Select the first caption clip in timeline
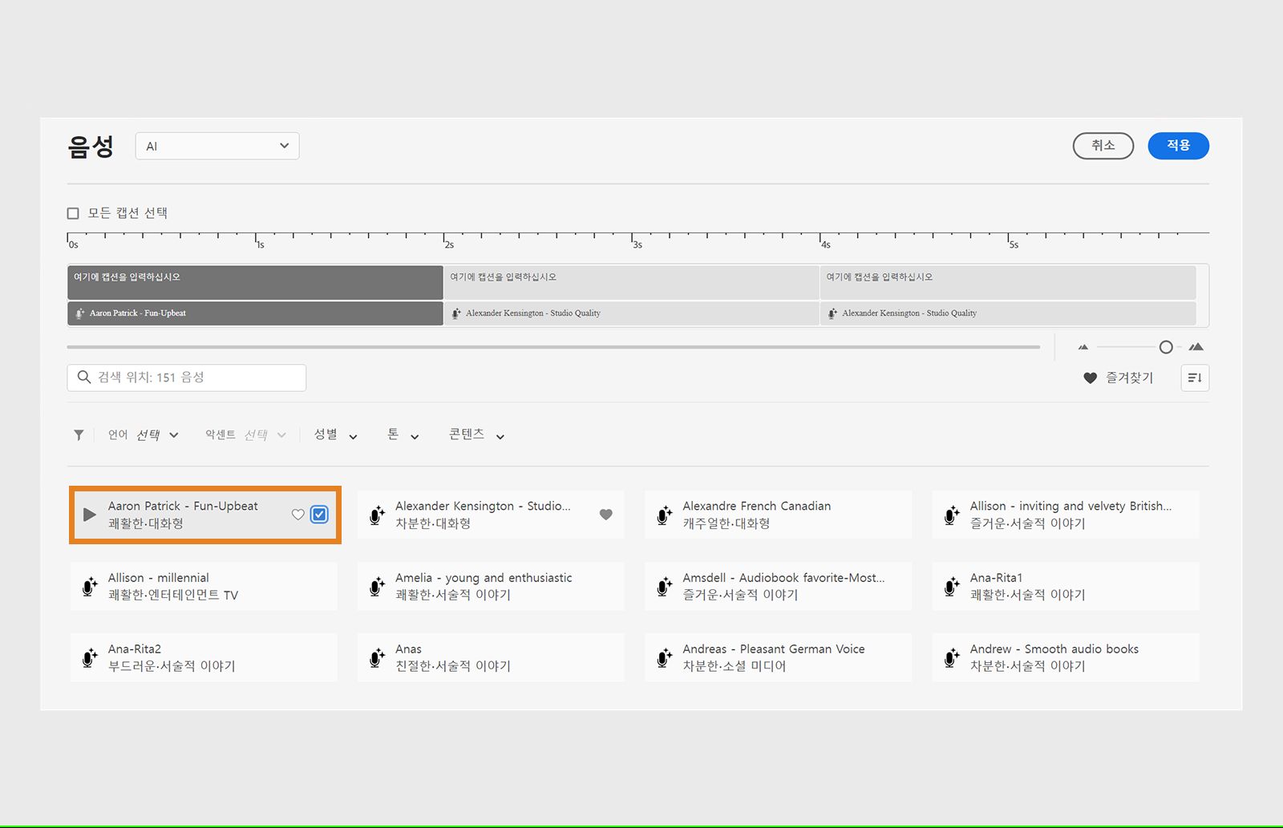Screen dimensions: 1283x828 pos(255,282)
